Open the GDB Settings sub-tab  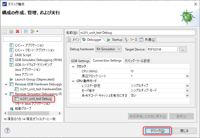click(80, 61)
